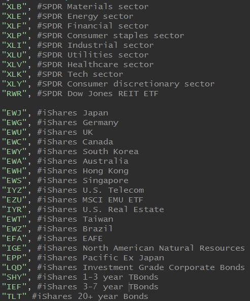The height and width of the screenshot is (301, 250).
Task: Select the "EPP" ticker string
Action: pos(14,258)
